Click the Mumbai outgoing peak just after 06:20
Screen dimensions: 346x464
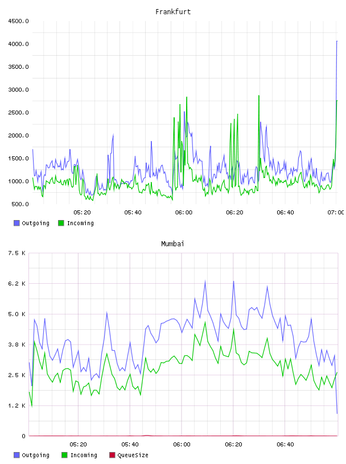[x=234, y=281]
